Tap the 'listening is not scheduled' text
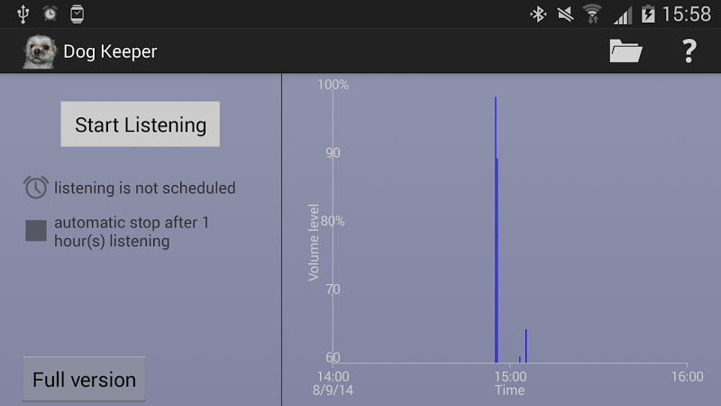 (x=144, y=188)
